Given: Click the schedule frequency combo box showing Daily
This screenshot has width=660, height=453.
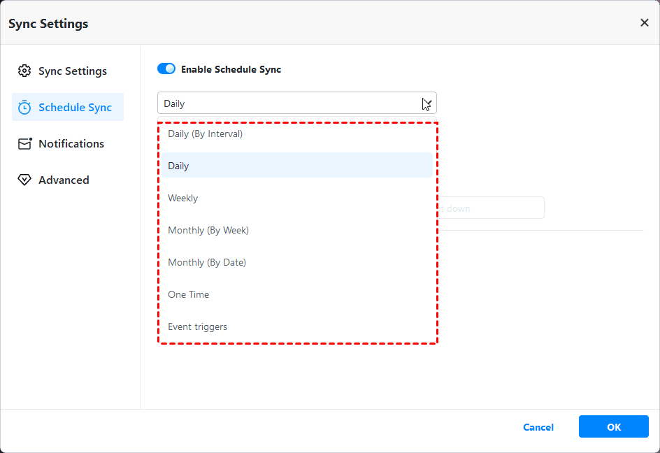Looking at the screenshot, I should pos(287,103).
